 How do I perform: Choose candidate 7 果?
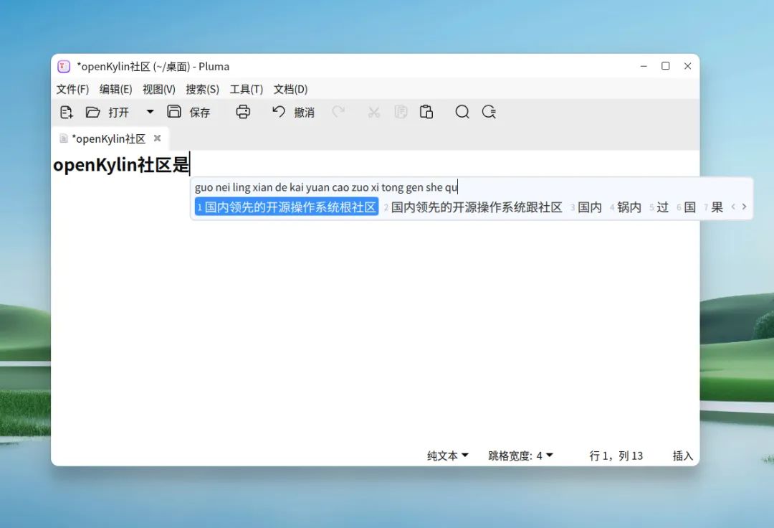point(713,207)
